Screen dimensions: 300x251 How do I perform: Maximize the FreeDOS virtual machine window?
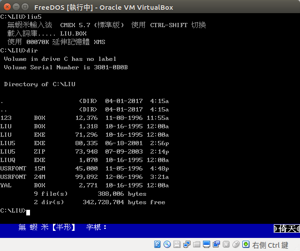click(x=24, y=7)
